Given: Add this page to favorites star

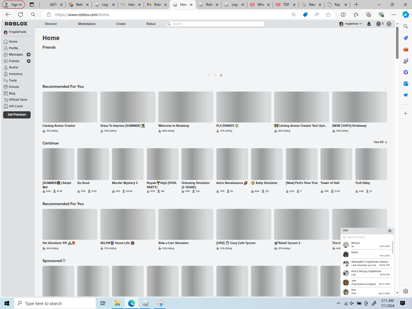Looking at the screenshot, I should coord(328,15).
